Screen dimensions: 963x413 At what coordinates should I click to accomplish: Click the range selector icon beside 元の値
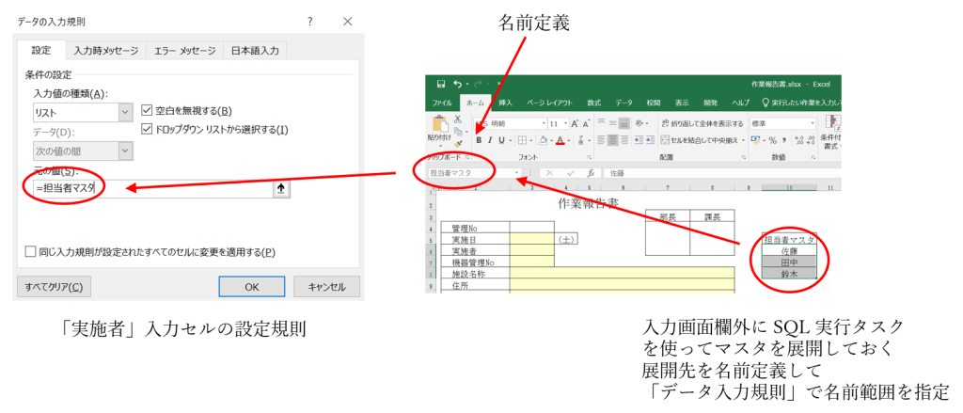click(279, 188)
